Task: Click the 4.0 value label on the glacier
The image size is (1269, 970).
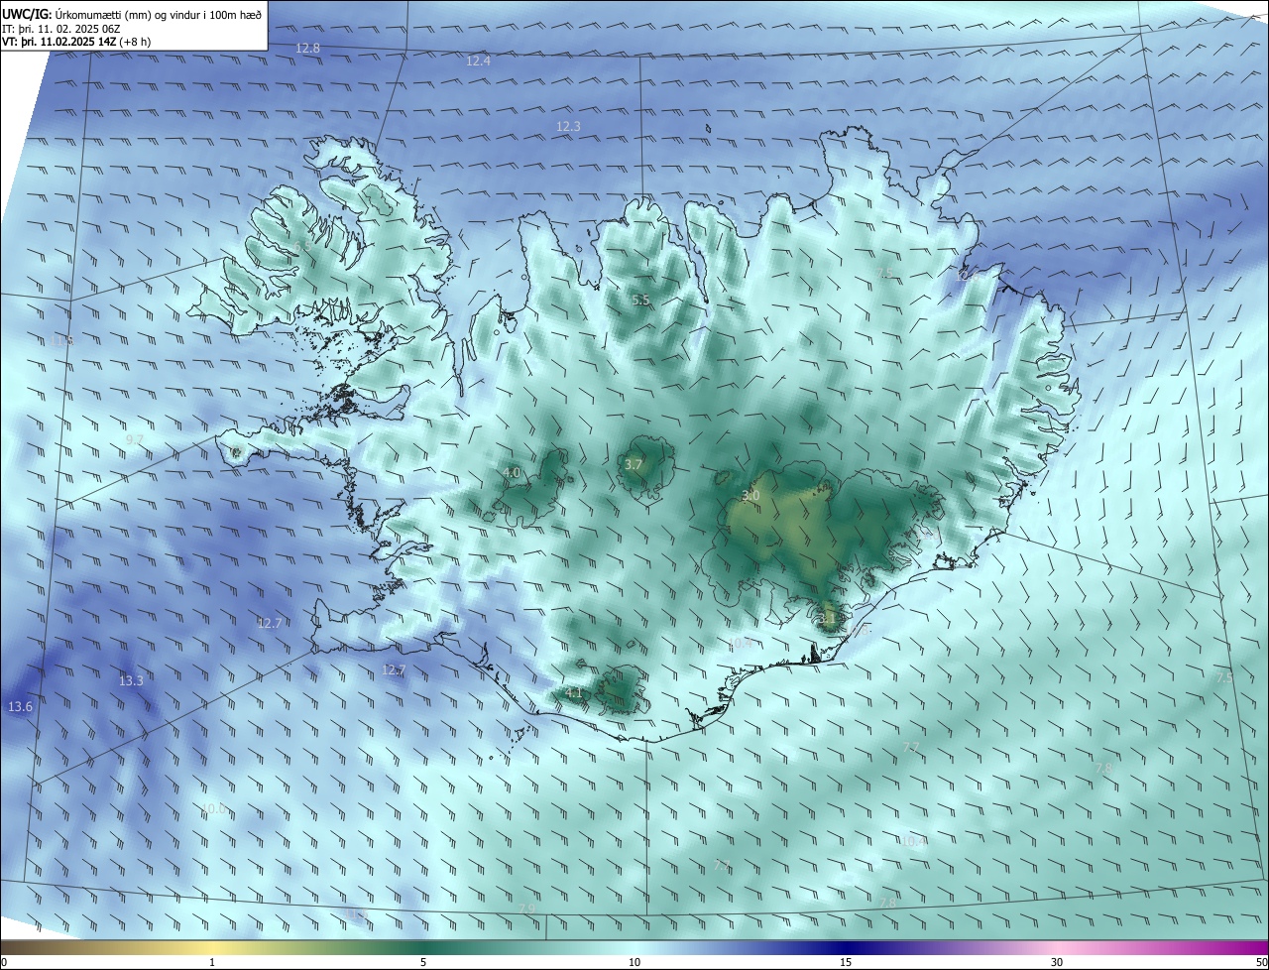Action: 512,472
